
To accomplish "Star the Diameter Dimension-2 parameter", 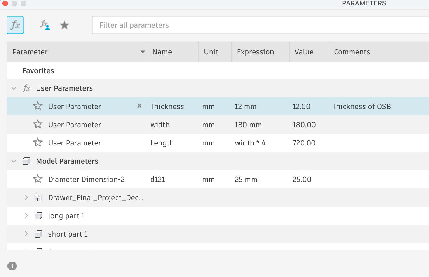I will (x=38, y=179).
